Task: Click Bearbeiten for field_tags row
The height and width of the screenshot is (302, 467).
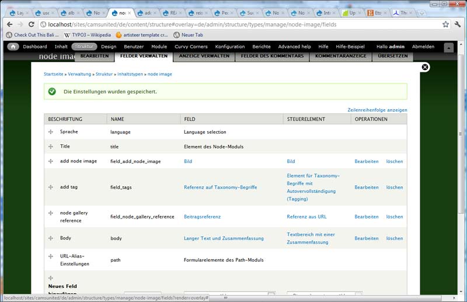Action: 366,188
